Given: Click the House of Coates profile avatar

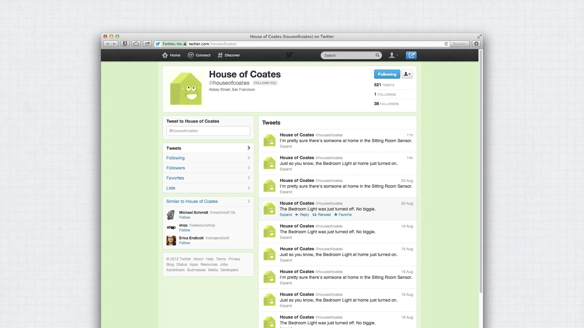Looking at the screenshot, I should [x=186, y=89].
